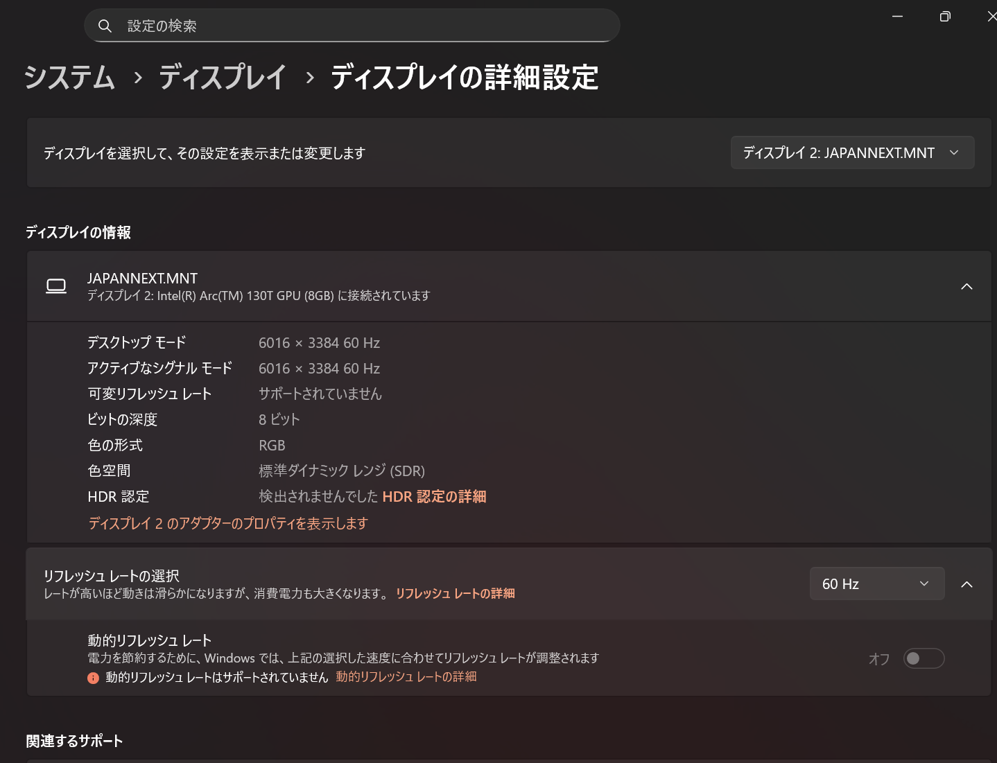Click the 動的リフレッシュ レートはサポートされていません warning text
Screen dimensions: 997x763
(217, 677)
